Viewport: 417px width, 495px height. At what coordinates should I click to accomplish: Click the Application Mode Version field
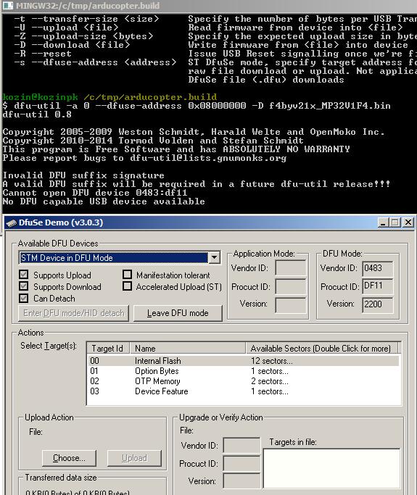(x=291, y=305)
